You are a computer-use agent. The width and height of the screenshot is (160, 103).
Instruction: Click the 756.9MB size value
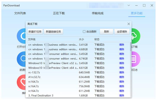pos(84,86)
